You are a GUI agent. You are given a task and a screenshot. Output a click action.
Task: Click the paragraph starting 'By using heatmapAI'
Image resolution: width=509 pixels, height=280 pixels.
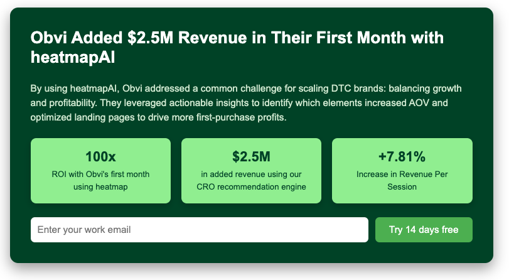pyautogui.click(x=246, y=102)
